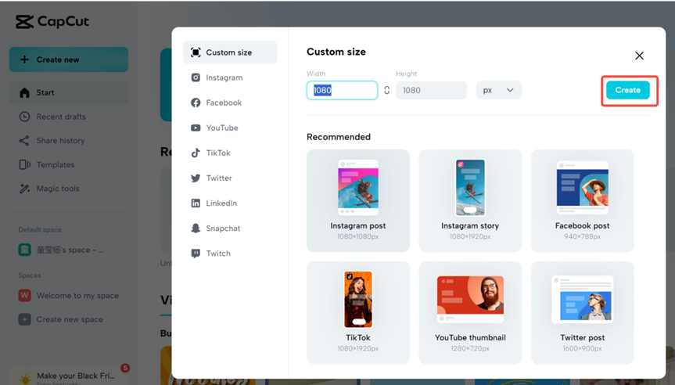Viewport: 675px width, 385px height.
Task: Select Twitter size presets
Action: point(230,178)
